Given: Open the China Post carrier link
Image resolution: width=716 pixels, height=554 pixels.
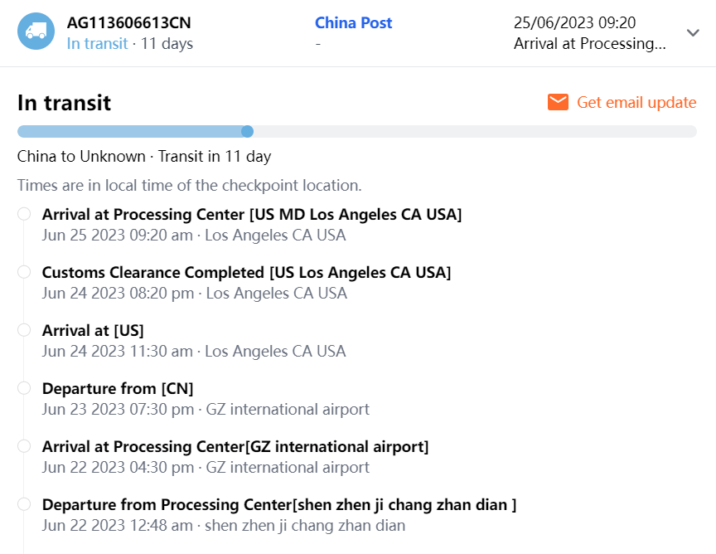Looking at the screenshot, I should coord(354,22).
